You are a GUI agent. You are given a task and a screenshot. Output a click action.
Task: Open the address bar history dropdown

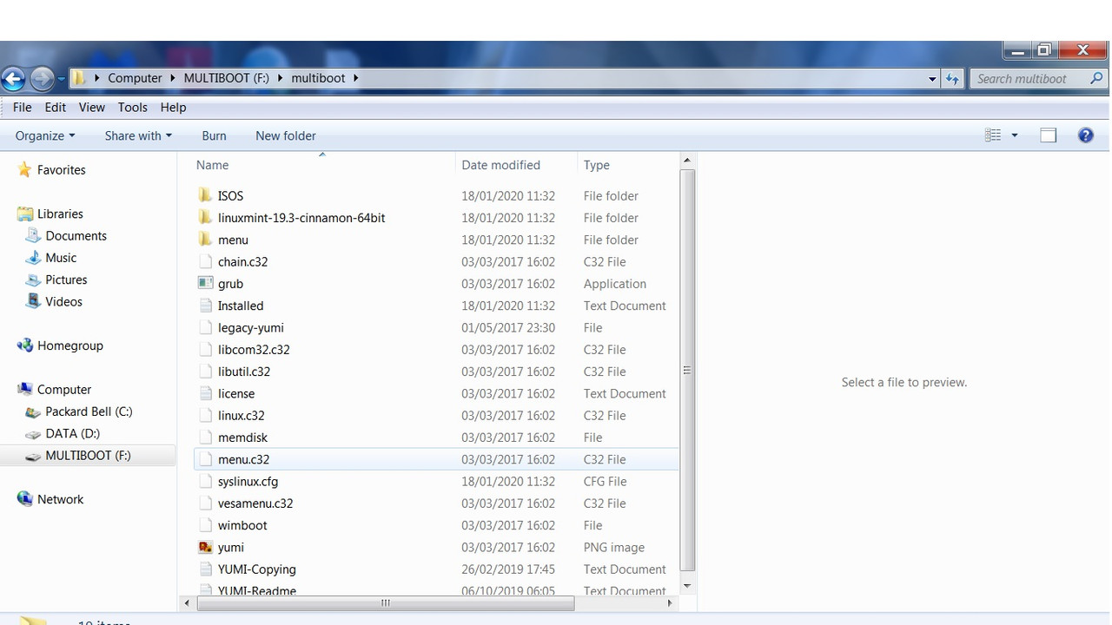932,79
